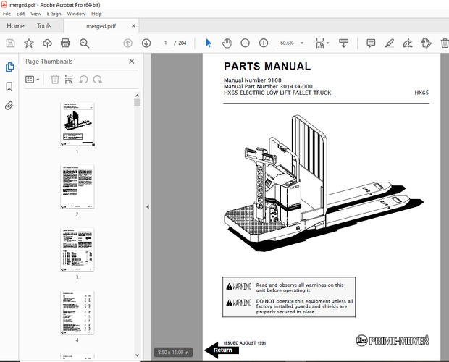This screenshot has height=362, width=449.
Task: Switch to the Tools tab
Action: [44, 26]
